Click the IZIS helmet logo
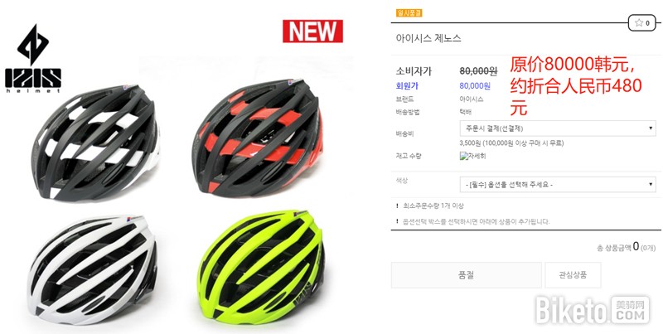Screen dimensions: 663x334 click(33, 58)
